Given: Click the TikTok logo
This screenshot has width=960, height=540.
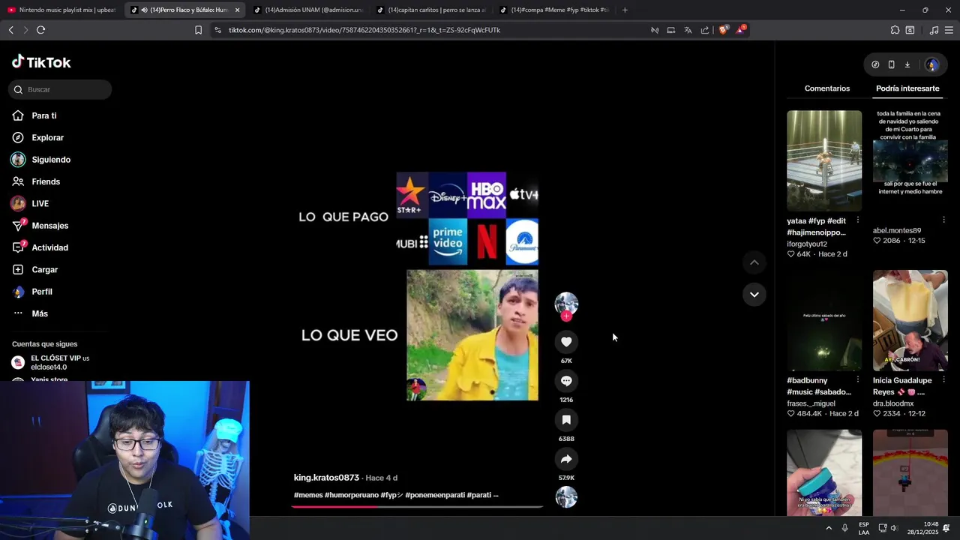Looking at the screenshot, I should point(41,62).
